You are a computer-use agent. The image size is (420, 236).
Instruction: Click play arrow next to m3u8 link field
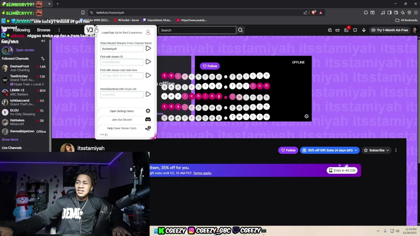148,94
